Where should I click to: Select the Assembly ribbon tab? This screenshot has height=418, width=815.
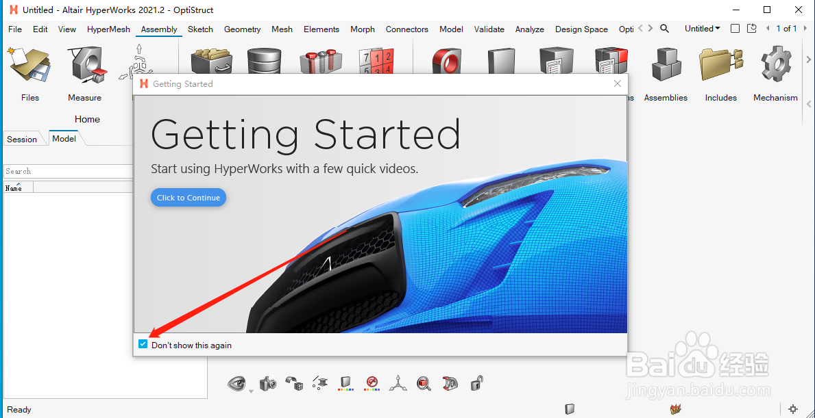(159, 29)
